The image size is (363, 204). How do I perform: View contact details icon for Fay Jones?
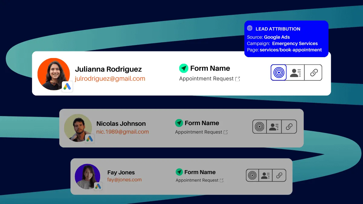pyautogui.click(x=266, y=175)
